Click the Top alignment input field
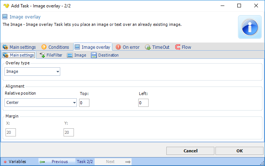Screen dimensions: 265x166 coord(84,102)
